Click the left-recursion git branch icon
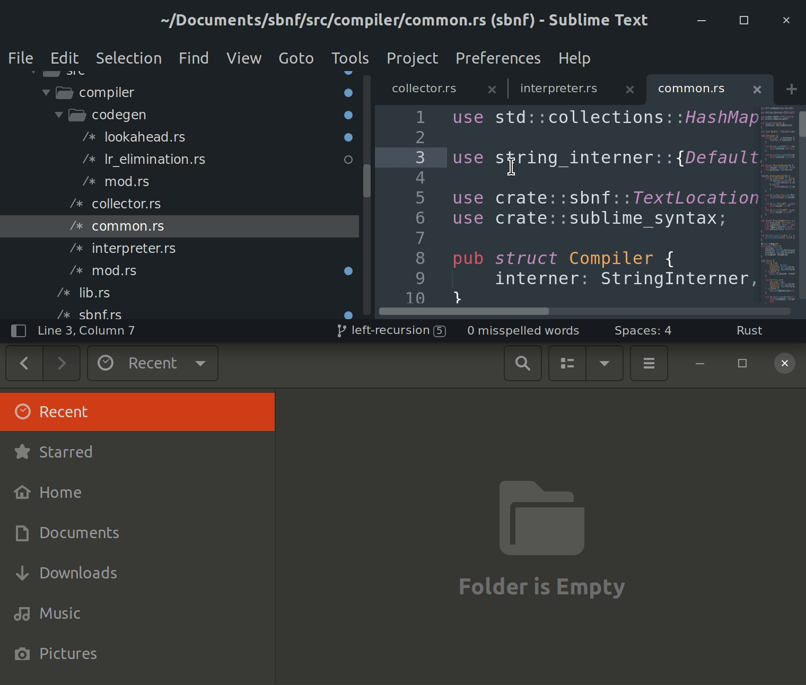 click(341, 331)
